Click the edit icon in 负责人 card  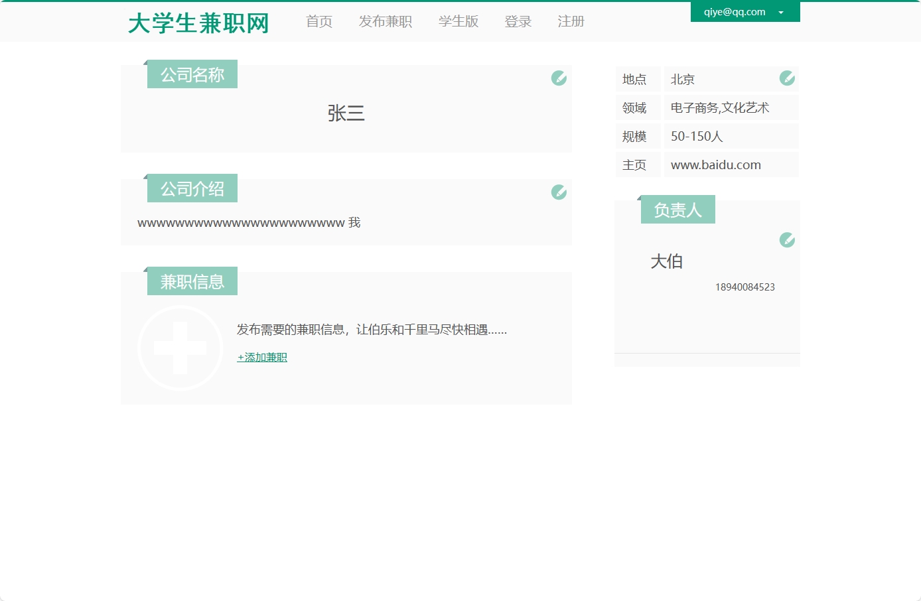click(786, 239)
